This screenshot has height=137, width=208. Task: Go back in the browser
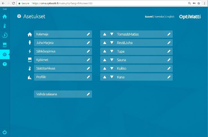(3, 3)
